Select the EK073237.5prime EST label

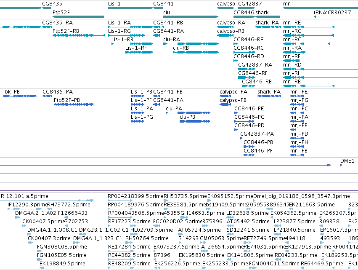177,247
